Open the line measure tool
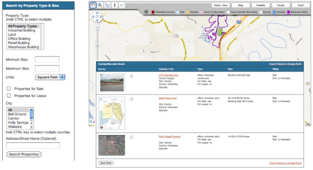Screen dimensions: 313x170 point(122,5)
